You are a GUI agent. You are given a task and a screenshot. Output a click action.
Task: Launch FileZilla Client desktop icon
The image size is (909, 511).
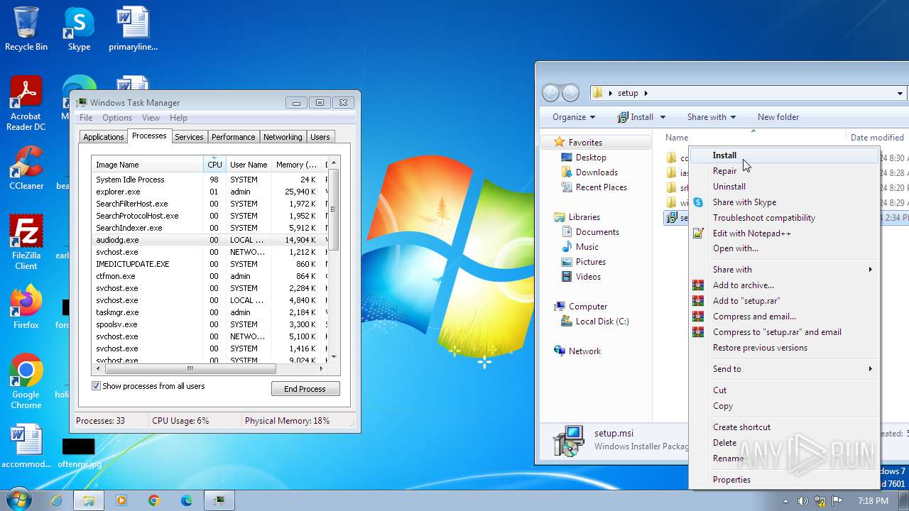(26, 241)
